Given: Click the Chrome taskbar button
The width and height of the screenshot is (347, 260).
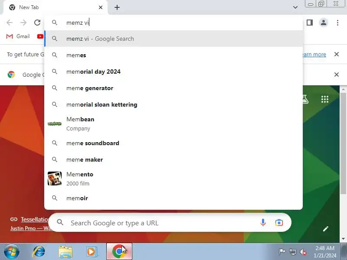Looking at the screenshot, I should coord(119,251).
